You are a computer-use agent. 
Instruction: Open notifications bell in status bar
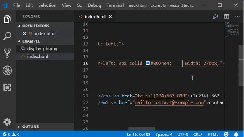(x=236, y=134)
